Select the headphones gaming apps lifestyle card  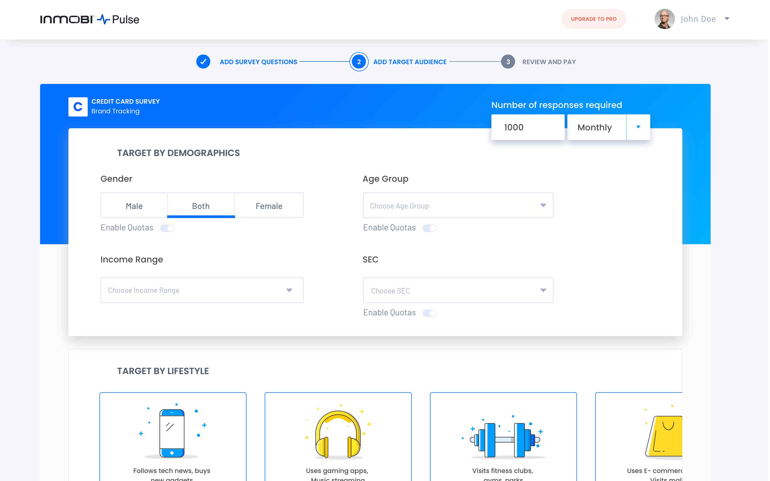tap(338, 436)
